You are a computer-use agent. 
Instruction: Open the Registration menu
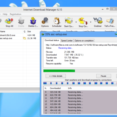[16, 14]
